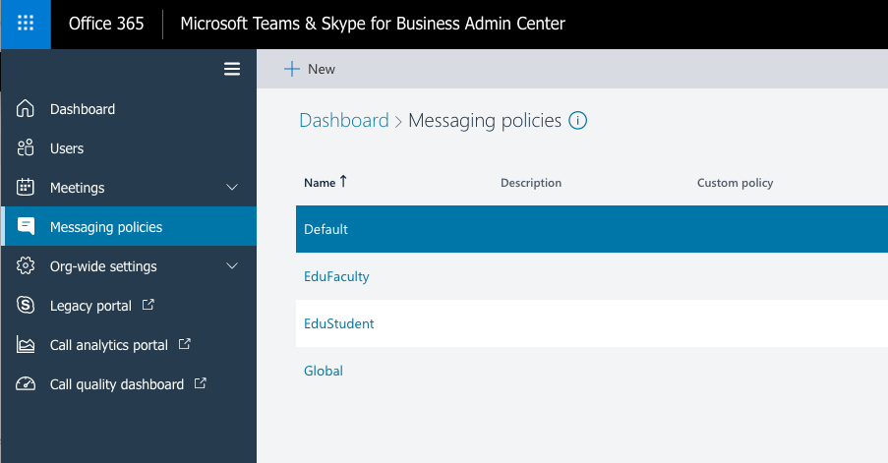Expand the Meetings chevron
The width and height of the screenshot is (888, 463).
coord(232,188)
